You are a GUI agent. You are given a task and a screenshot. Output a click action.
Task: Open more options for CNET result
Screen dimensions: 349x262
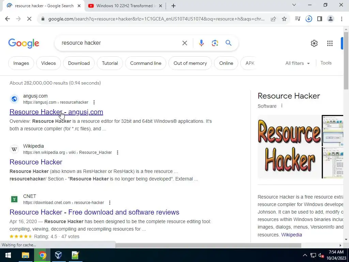coord(110,203)
